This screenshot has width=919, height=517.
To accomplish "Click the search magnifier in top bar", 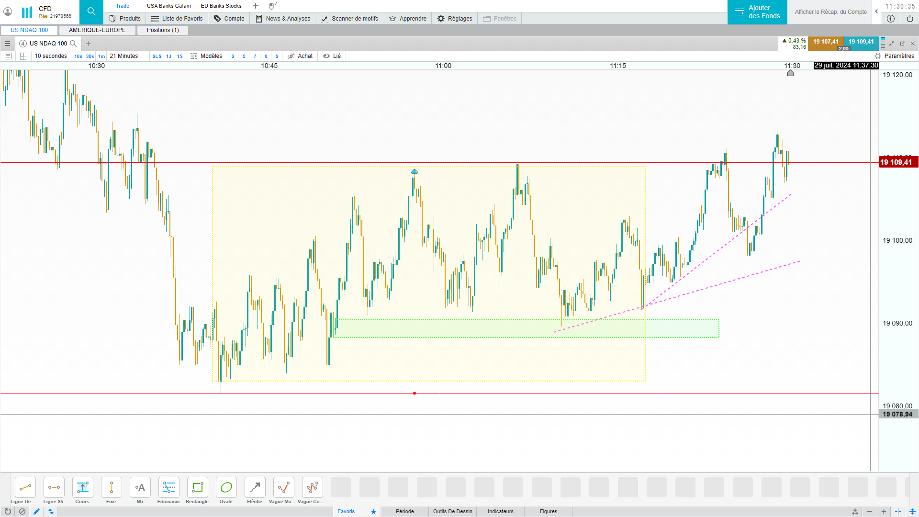I will pos(91,12).
